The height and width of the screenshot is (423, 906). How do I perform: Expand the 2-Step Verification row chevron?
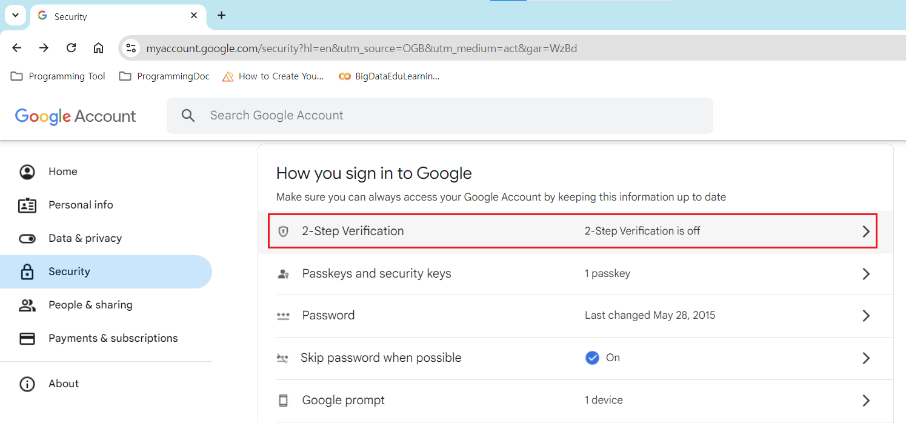[866, 231]
